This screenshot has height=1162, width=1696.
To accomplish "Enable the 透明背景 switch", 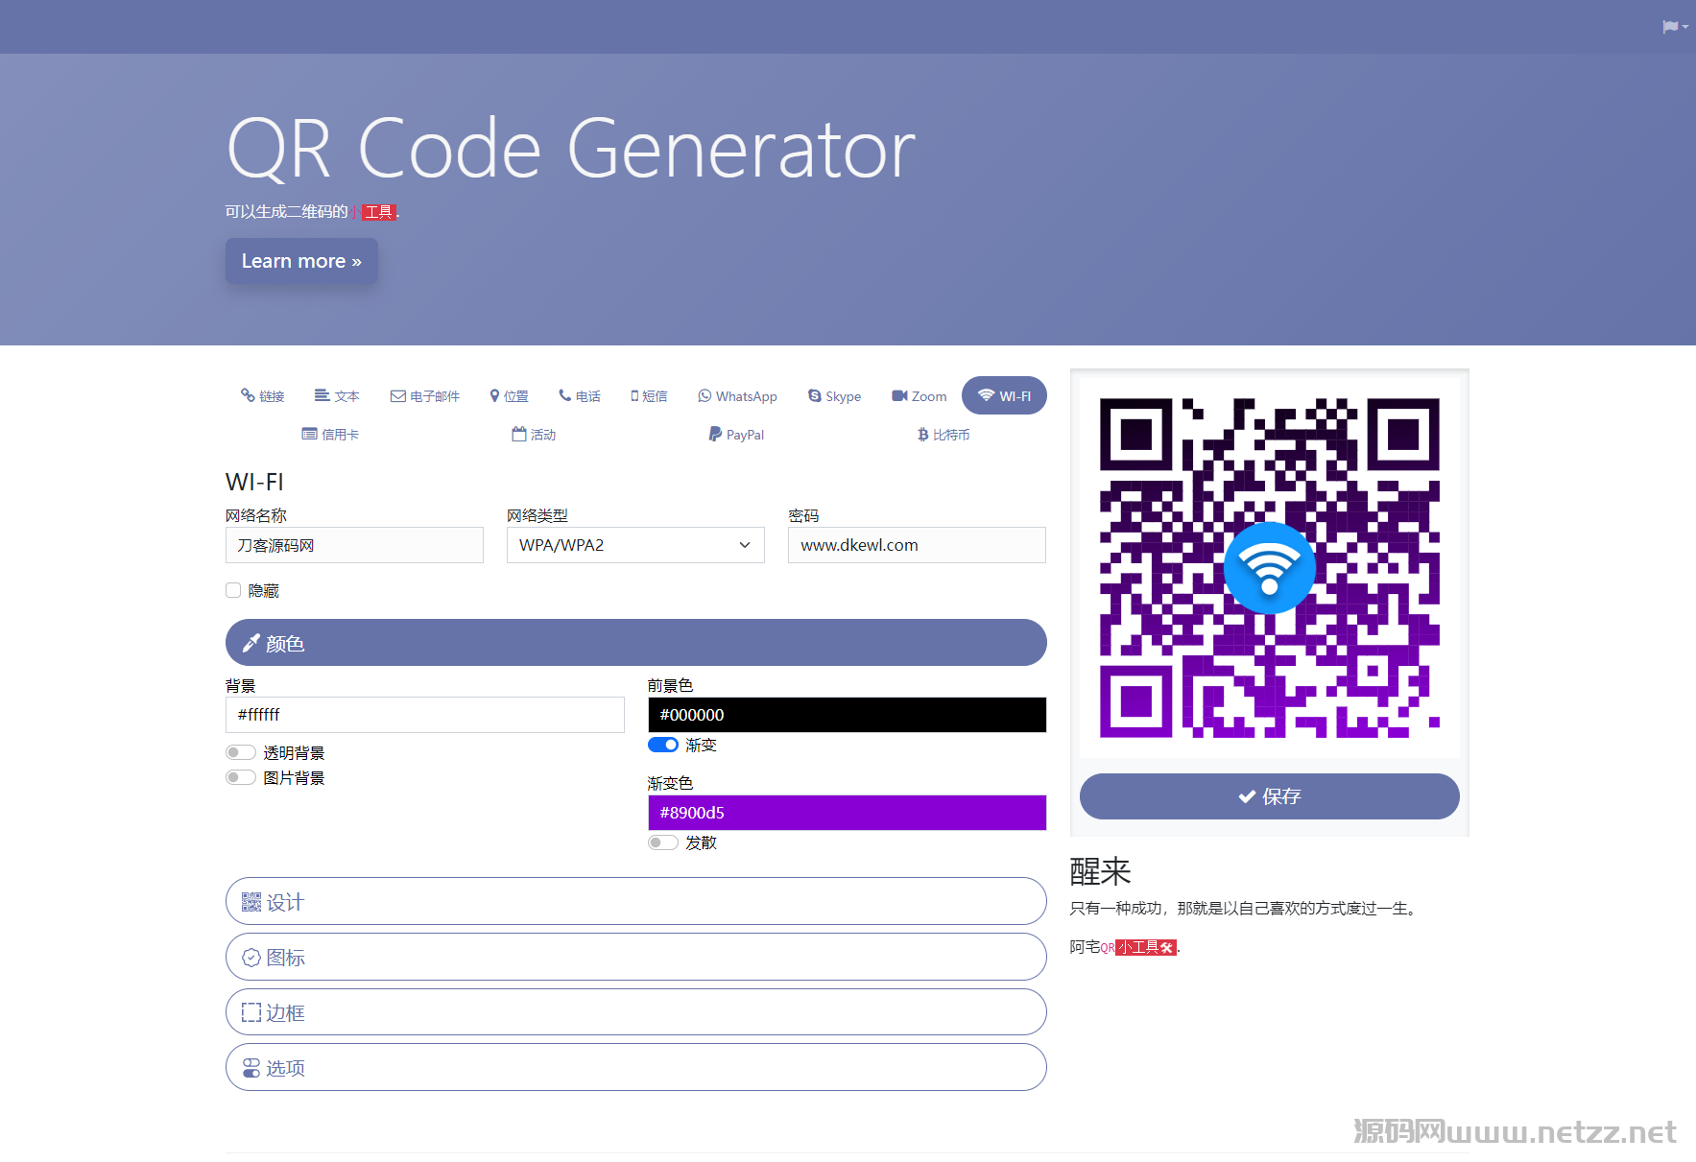I will coord(241,752).
